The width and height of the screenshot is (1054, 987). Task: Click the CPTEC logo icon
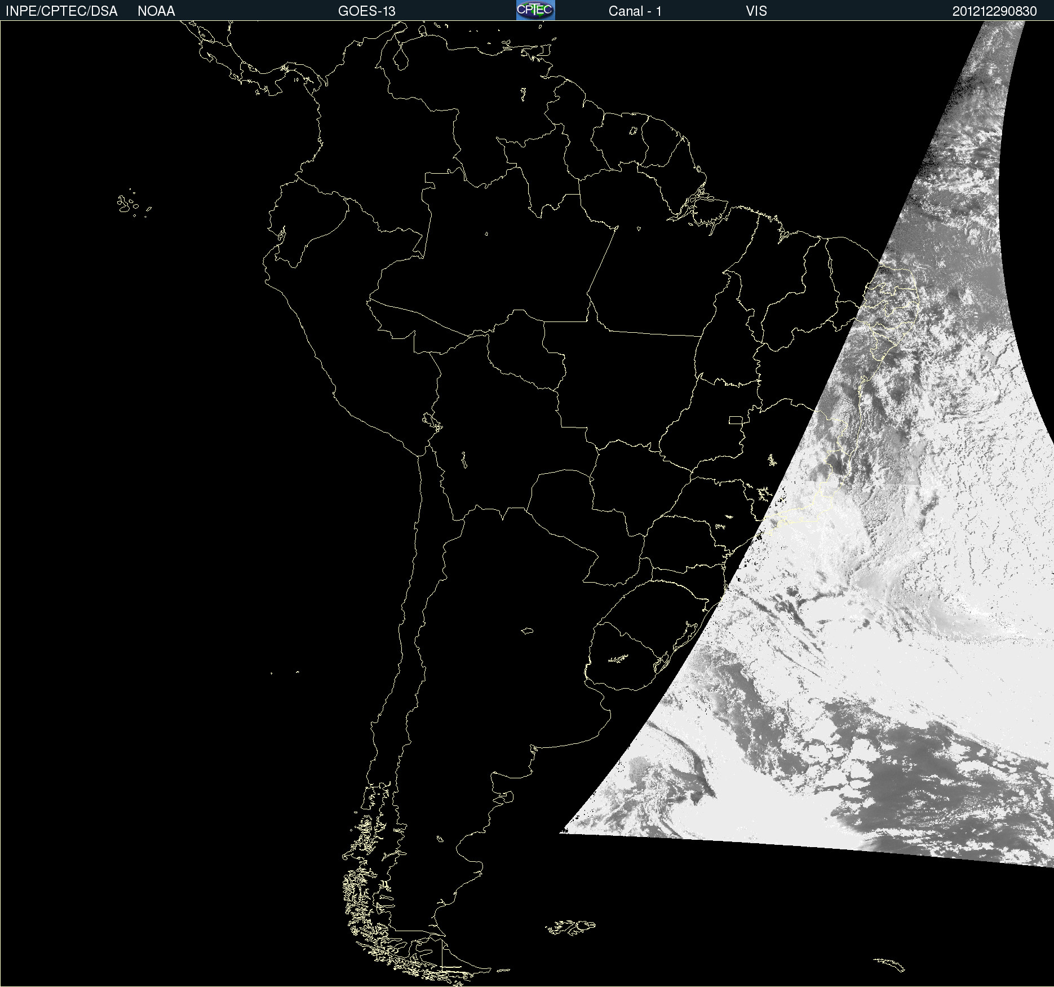click(535, 10)
